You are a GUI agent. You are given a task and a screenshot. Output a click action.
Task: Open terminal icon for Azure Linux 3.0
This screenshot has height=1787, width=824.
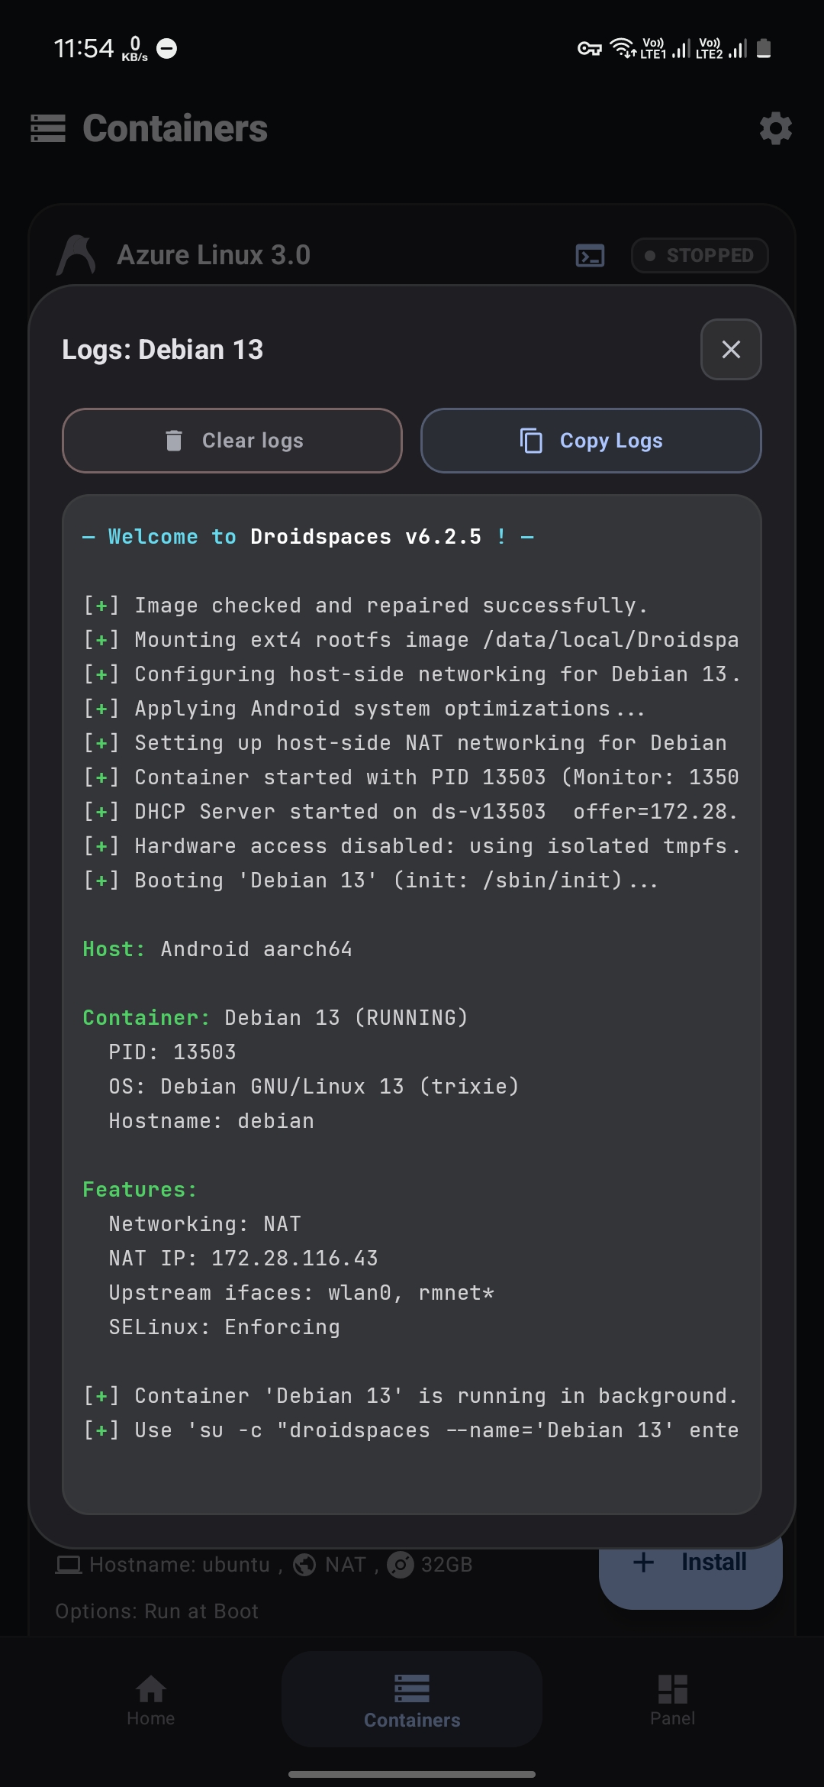click(590, 255)
